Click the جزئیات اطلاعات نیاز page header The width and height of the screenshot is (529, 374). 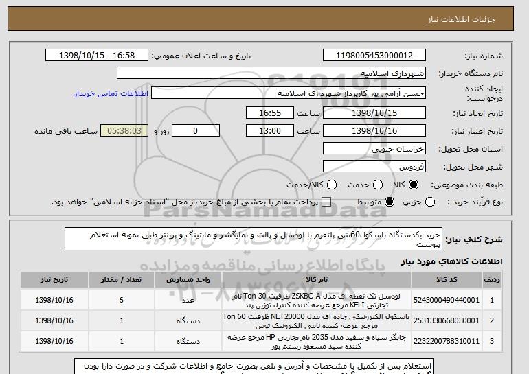coord(461,19)
